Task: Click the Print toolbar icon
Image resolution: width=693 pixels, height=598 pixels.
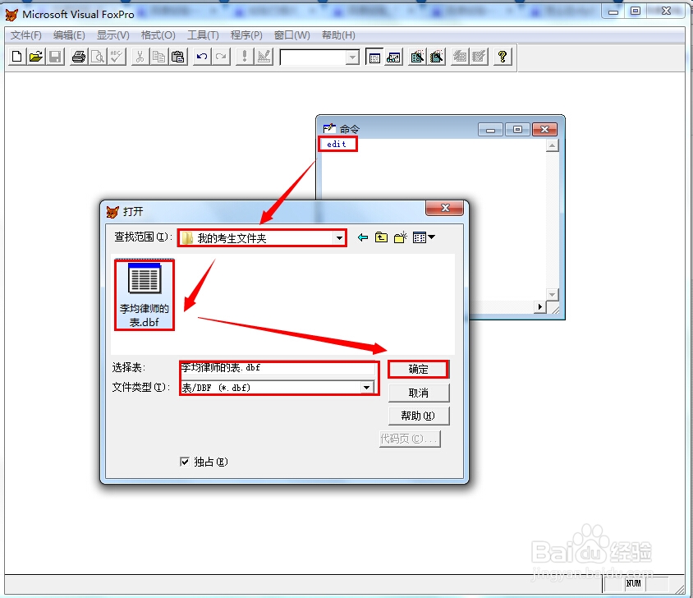Action: [79, 57]
